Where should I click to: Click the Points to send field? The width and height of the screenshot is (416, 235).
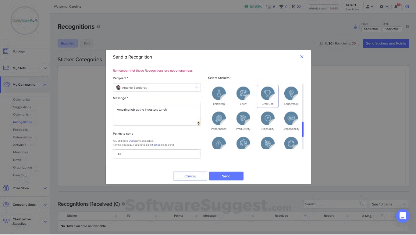tap(157, 154)
